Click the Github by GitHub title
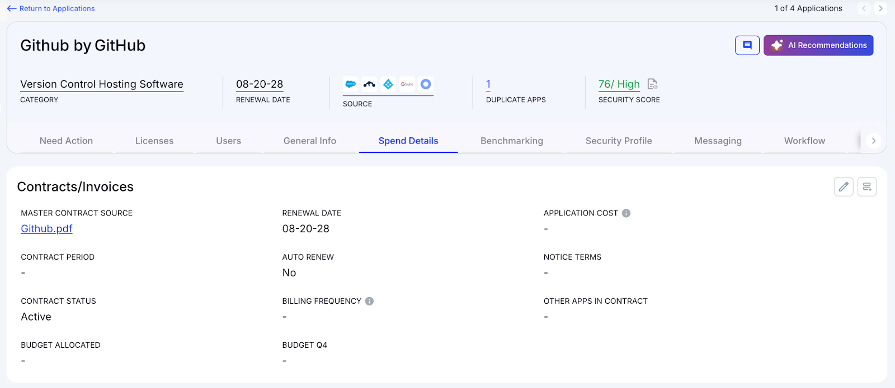Screen dimensions: 895x388 [x=83, y=45]
